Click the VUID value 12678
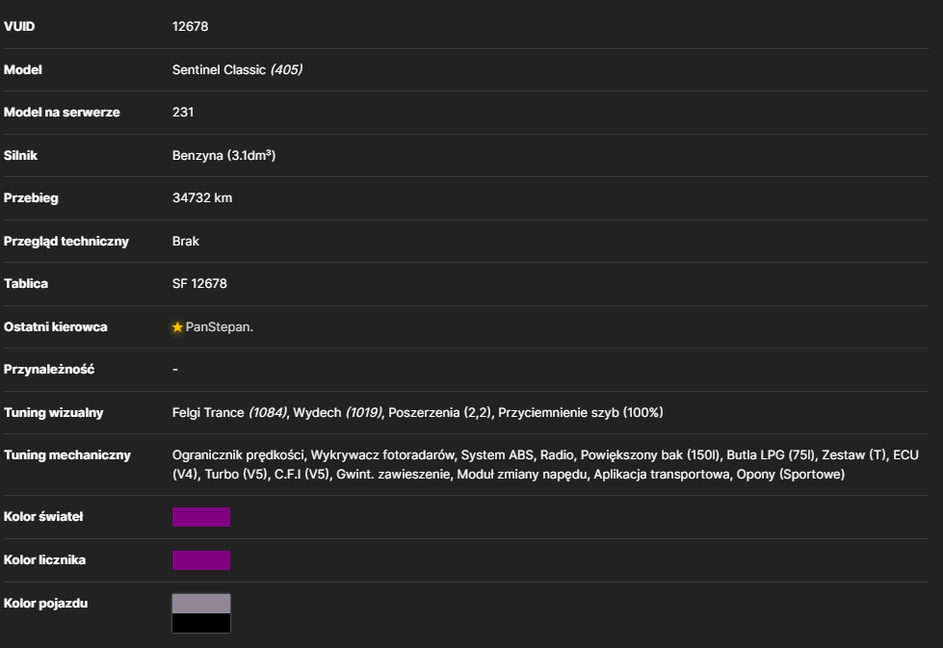 point(190,26)
